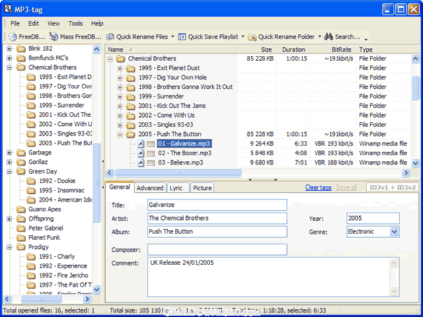Click the FreeDB globe icon in toolbar
The height and width of the screenshot is (317, 423).
(x=13, y=37)
